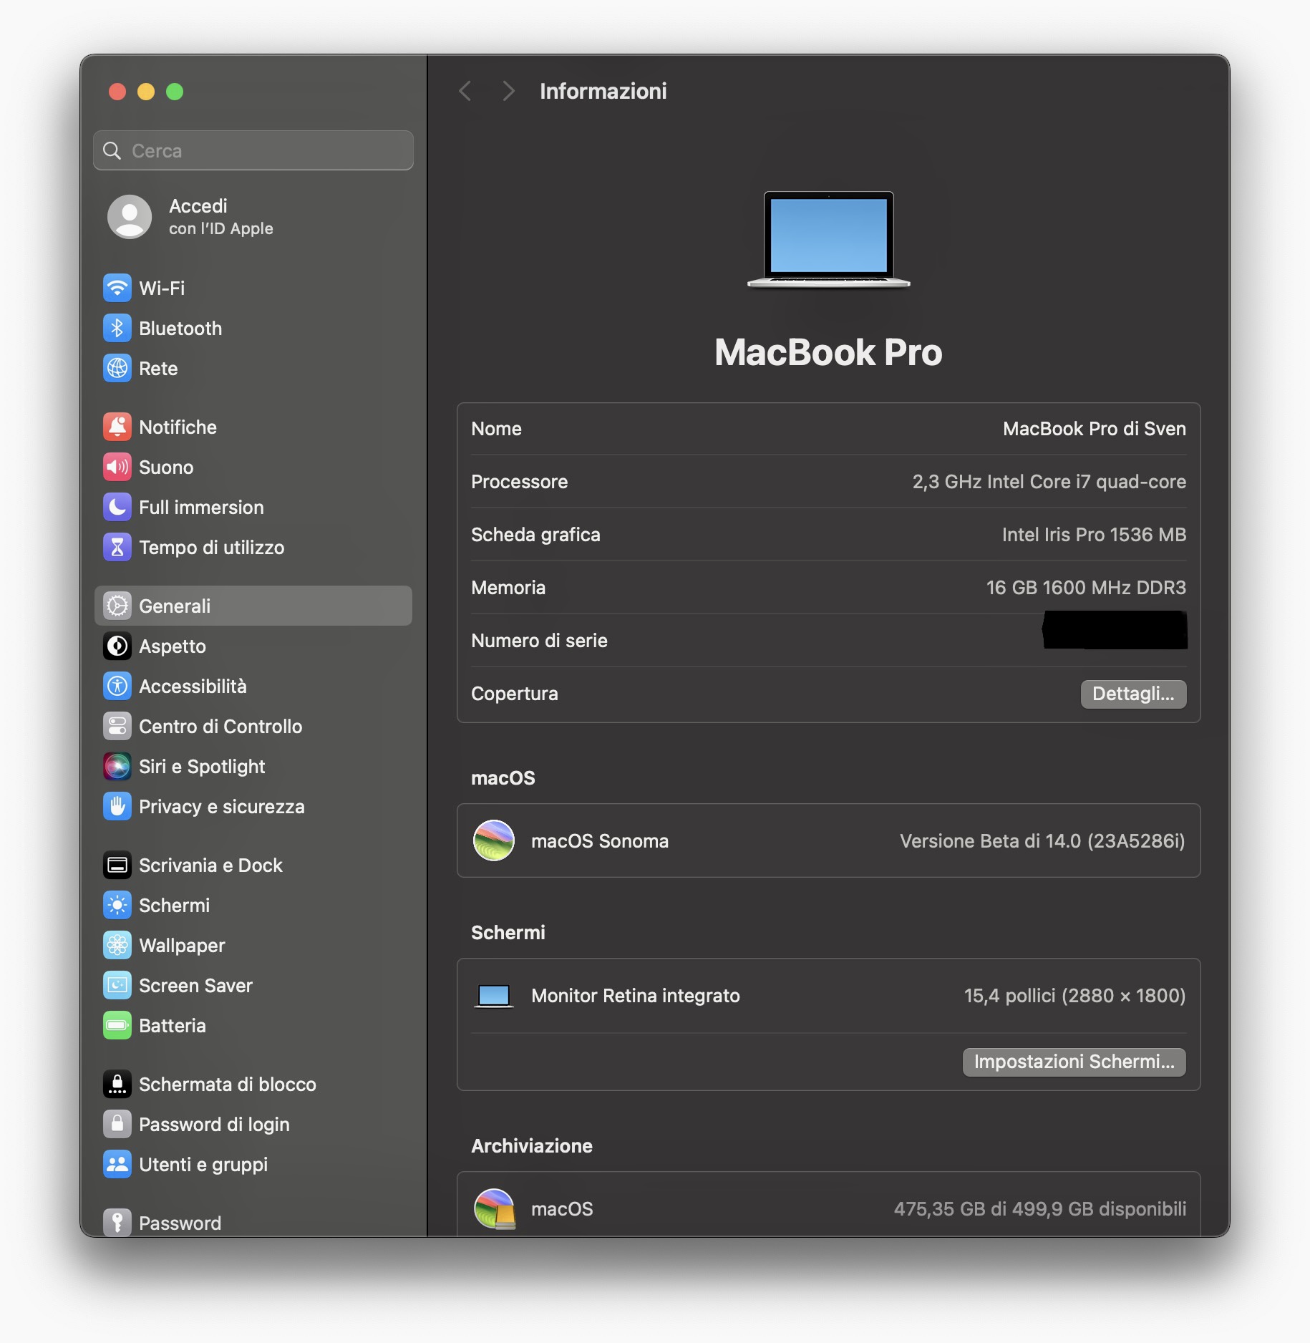Open Full immersion moon icon
This screenshot has height=1343, width=1310.
[x=117, y=507]
